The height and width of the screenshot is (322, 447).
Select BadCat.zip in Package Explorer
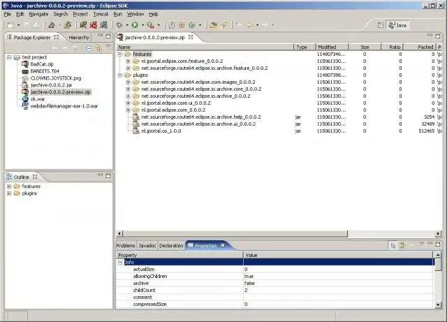pos(42,64)
